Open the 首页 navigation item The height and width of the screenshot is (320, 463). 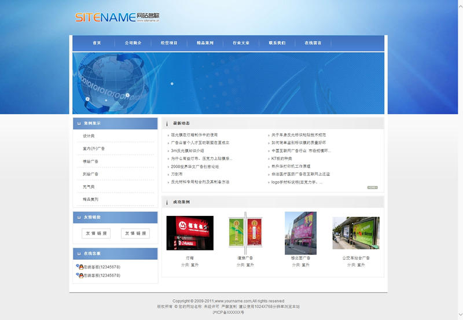tap(97, 43)
